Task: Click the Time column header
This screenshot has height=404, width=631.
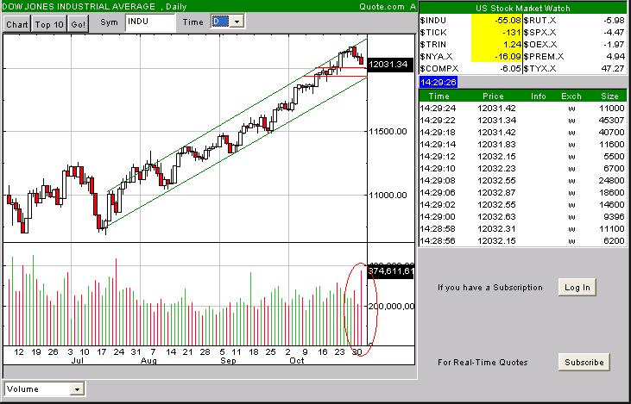Action: pyautogui.click(x=439, y=96)
